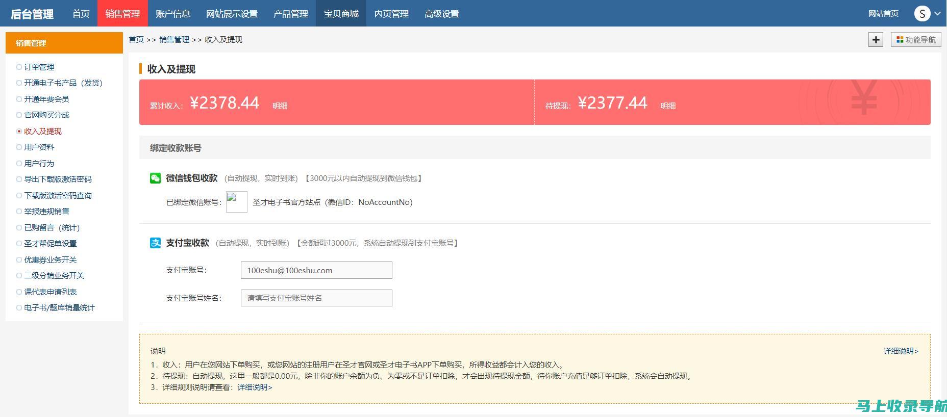Screen dimensions: 947x417
Task: View 明细 for 待提现
Action: click(x=668, y=106)
